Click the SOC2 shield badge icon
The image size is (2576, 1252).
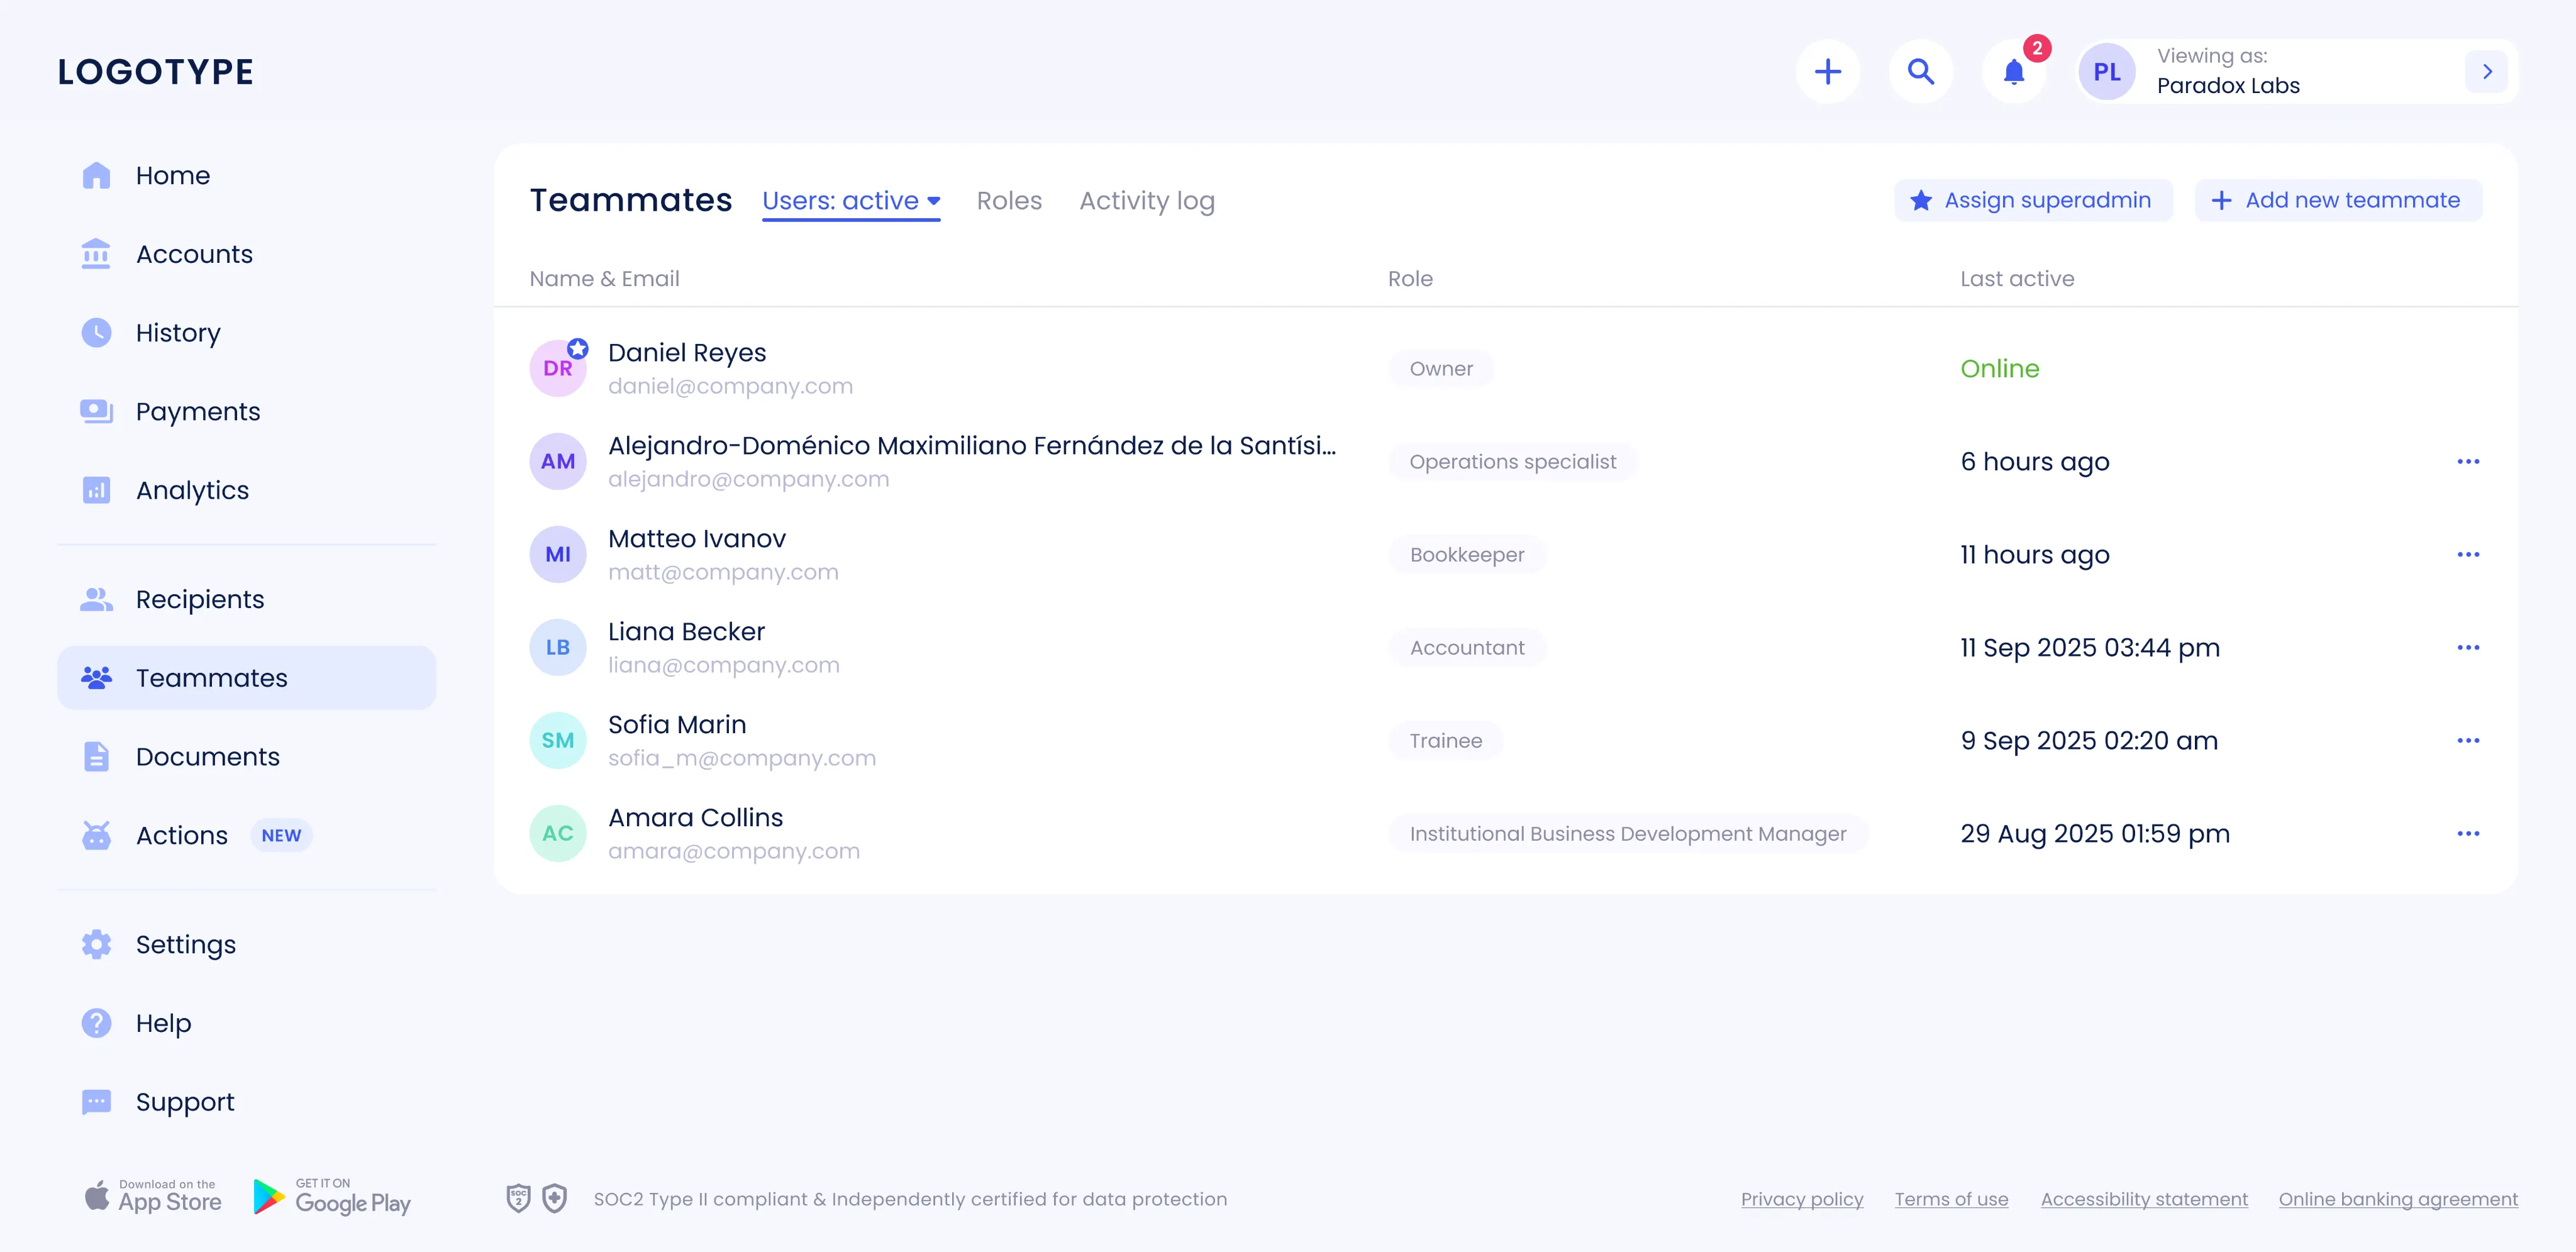click(518, 1198)
